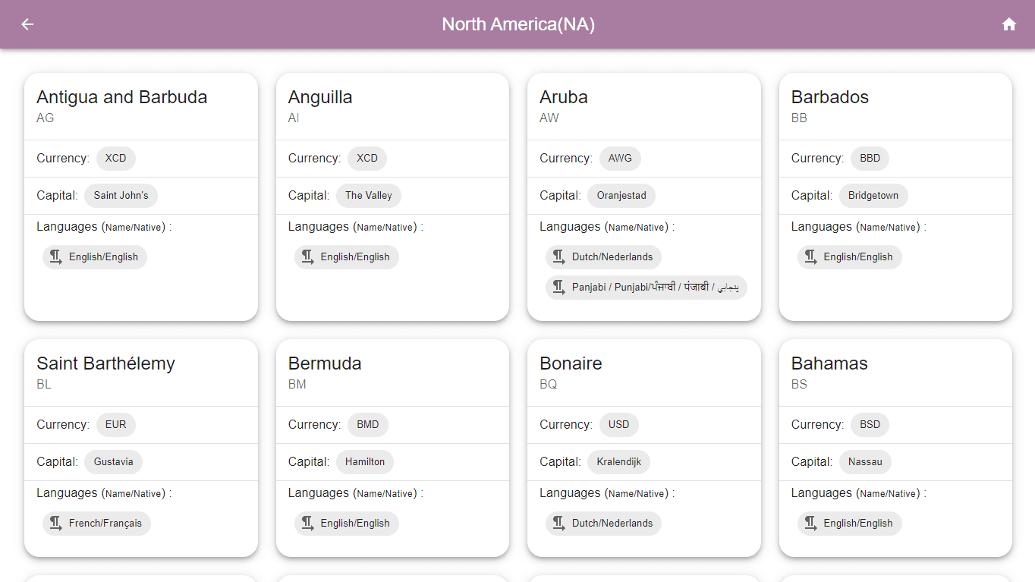
Task: Select the AWG currency chip for Aruba
Action: 620,158
